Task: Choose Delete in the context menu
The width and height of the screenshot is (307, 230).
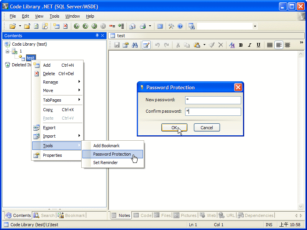Action: pyautogui.click(x=57, y=74)
